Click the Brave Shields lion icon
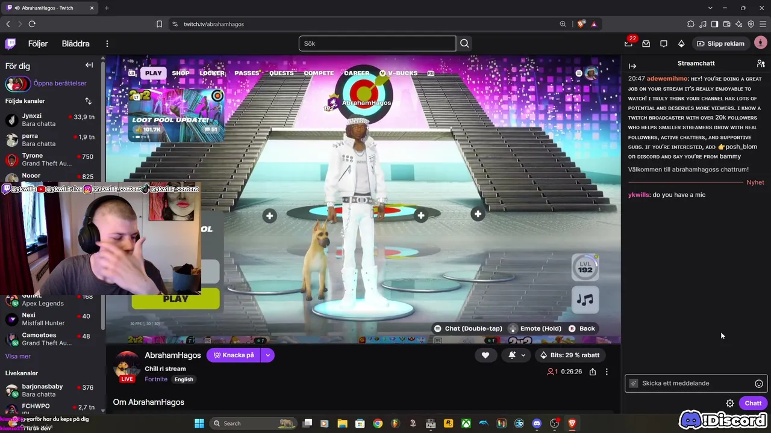The image size is (771, 433). point(581,24)
